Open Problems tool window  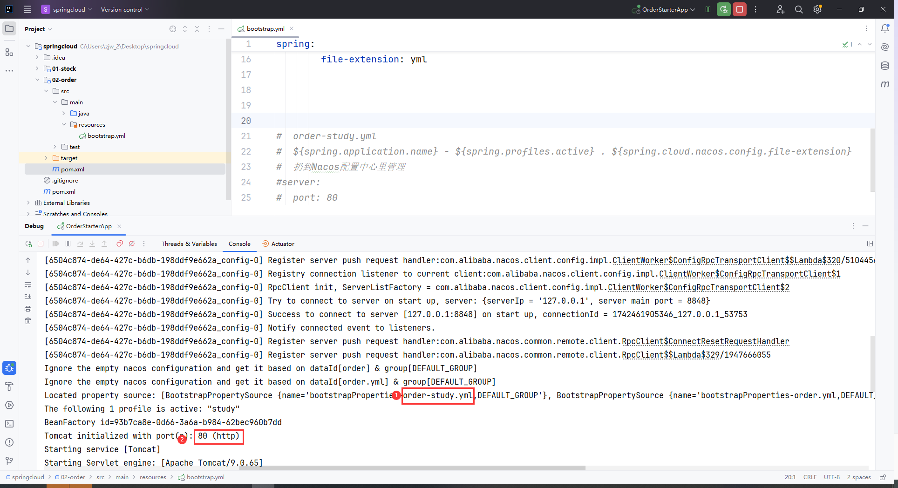(x=9, y=442)
